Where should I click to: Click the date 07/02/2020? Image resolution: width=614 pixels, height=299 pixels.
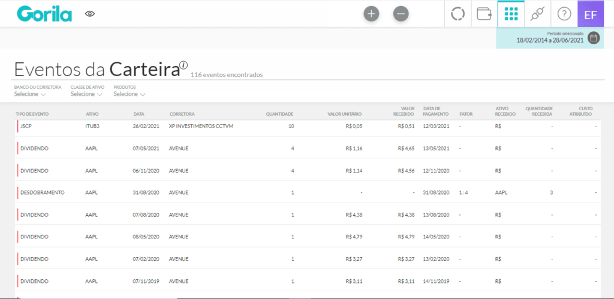pos(146,259)
